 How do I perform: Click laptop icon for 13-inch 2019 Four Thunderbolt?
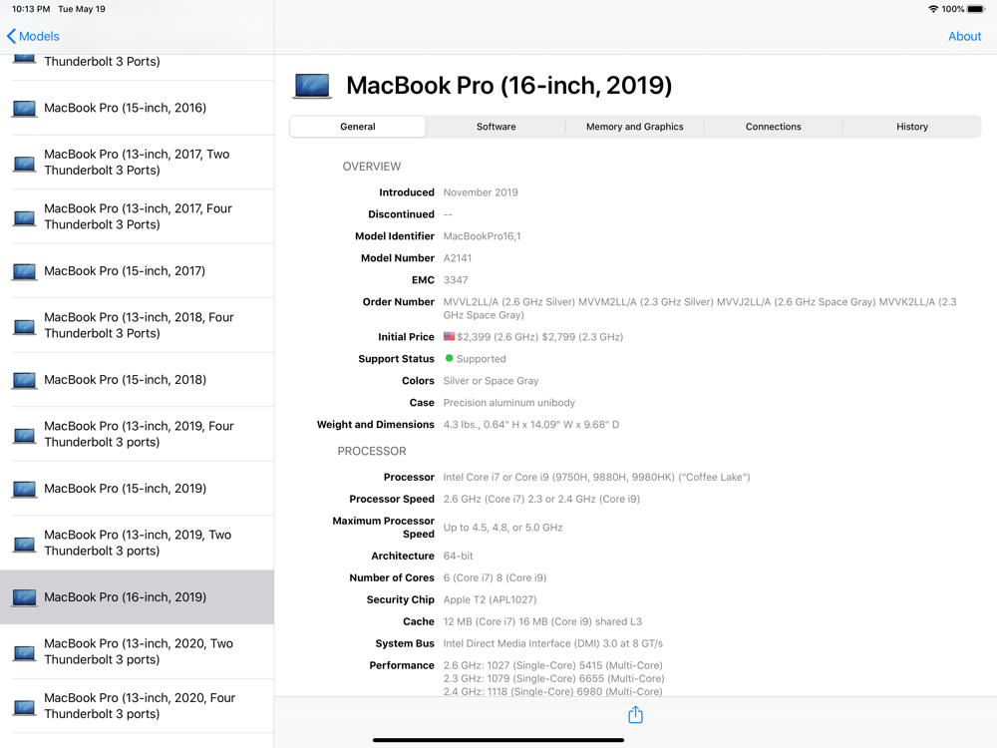[25, 436]
